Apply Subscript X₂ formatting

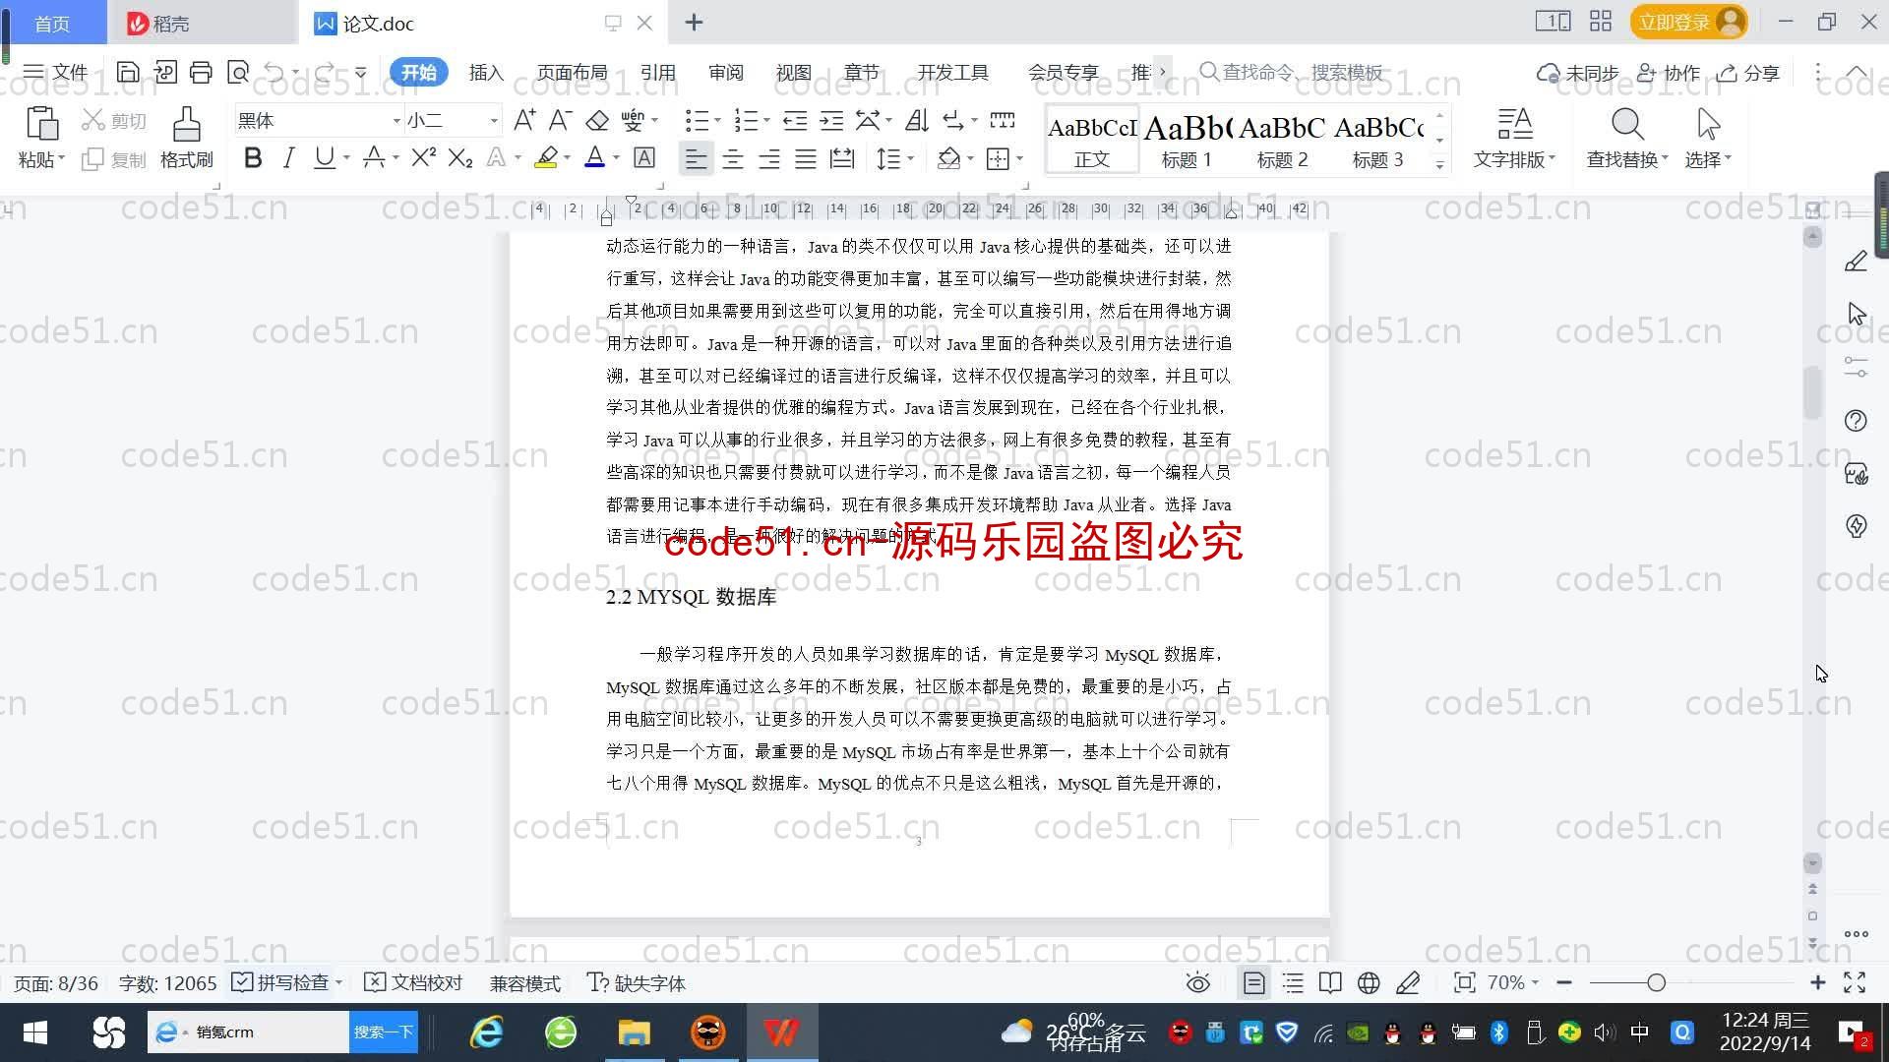click(459, 157)
